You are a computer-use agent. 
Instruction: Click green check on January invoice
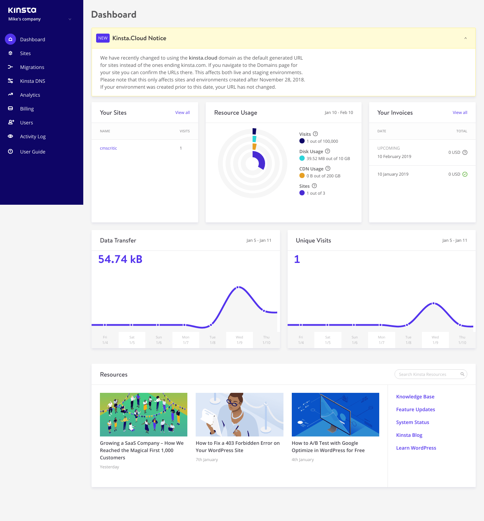tap(465, 174)
